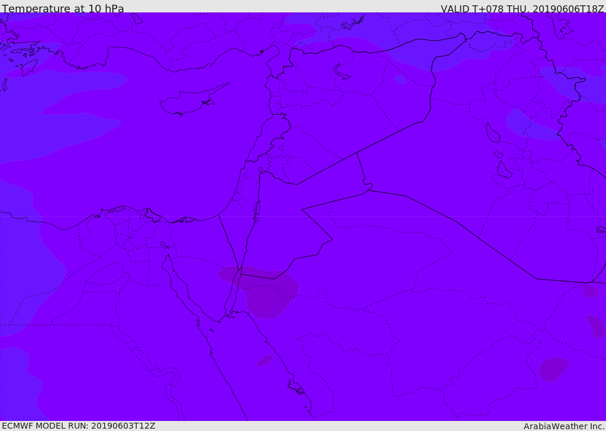Click the 'ArabiaWeather Inc.' credit text
The height and width of the screenshot is (431, 606).
(x=563, y=426)
